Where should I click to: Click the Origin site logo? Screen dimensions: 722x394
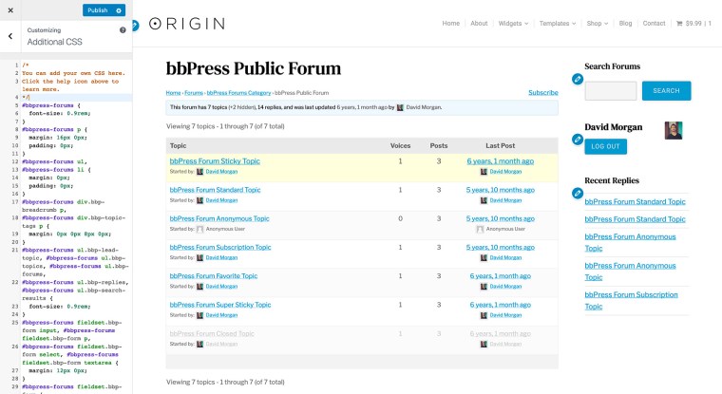187,24
